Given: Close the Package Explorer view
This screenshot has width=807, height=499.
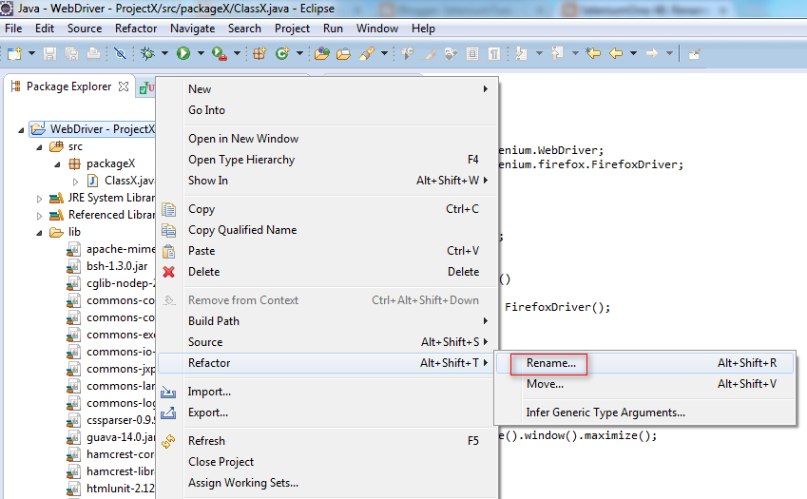Looking at the screenshot, I should (x=124, y=86).
